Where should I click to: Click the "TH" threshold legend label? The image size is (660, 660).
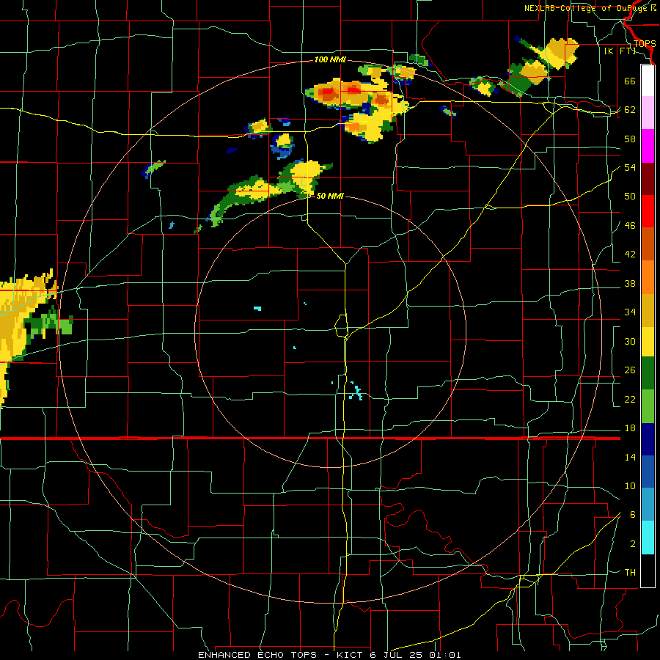(x=630, y=573)
